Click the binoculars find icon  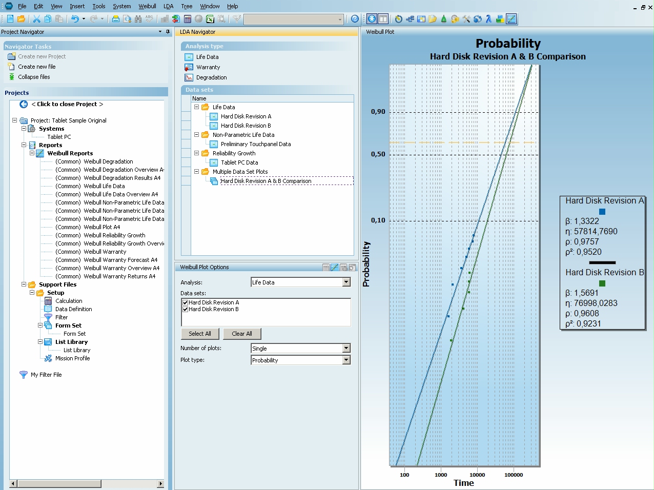coord(138,19)
